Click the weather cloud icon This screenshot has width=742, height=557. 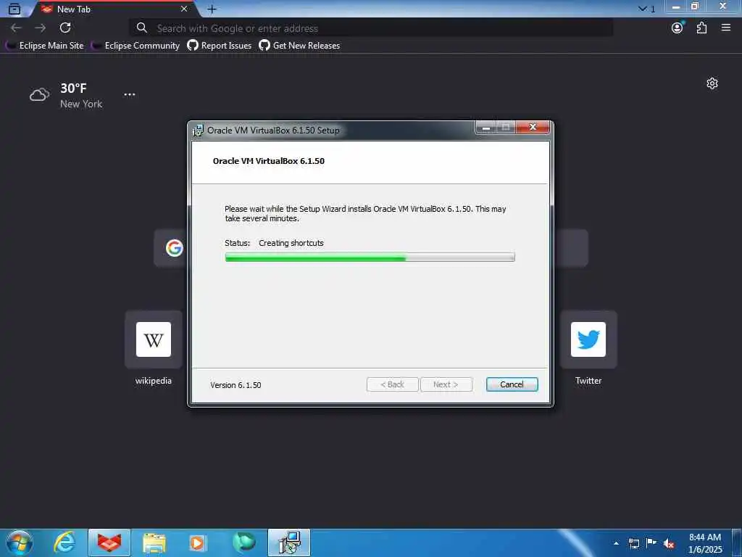(x=39, y=95)
